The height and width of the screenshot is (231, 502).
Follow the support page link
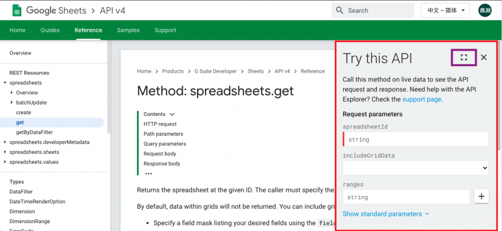422,99
